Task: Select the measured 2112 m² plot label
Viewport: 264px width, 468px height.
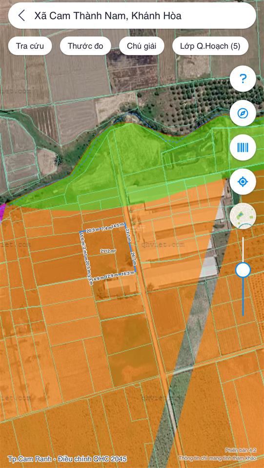Action: tap(108, 252)
